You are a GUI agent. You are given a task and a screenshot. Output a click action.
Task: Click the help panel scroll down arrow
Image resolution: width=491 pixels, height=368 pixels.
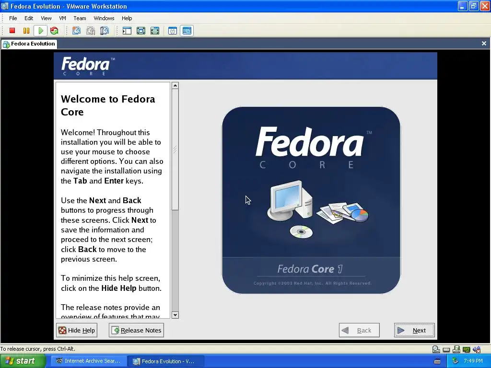pos(175,315)
